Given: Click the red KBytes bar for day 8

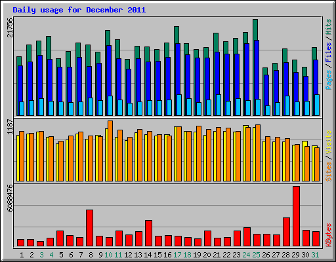Looking at the screenshot, I should point(89,228).
